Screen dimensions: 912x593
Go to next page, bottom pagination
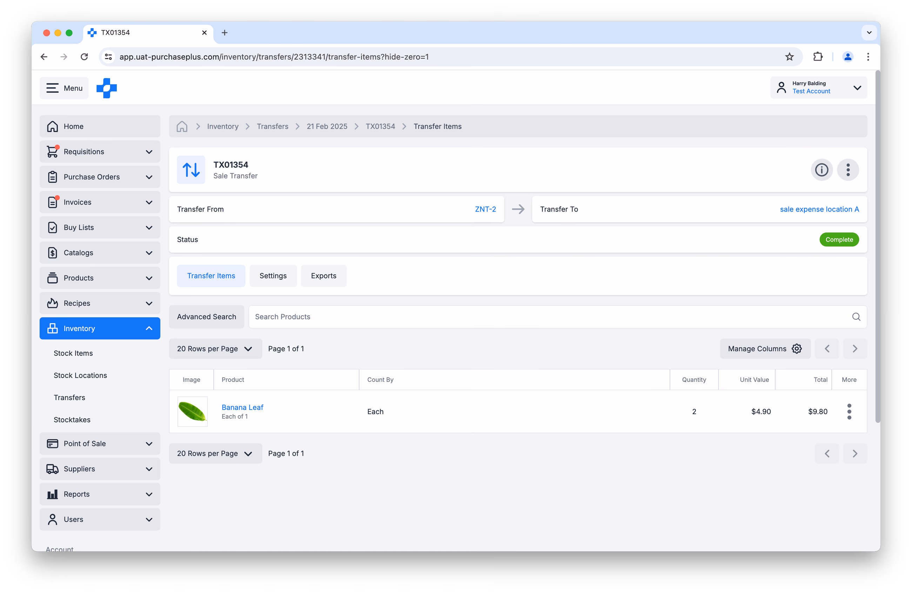coord(854,453)
